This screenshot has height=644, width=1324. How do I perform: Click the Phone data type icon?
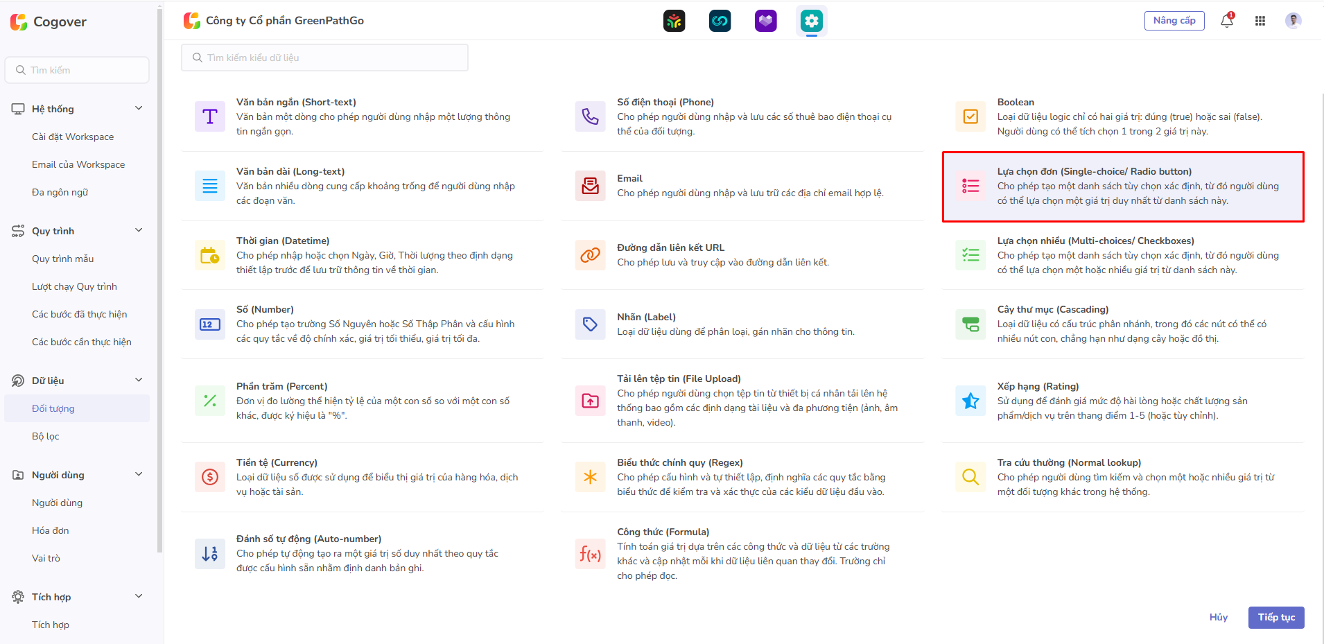pyautogui.click(x=590, y=116)
